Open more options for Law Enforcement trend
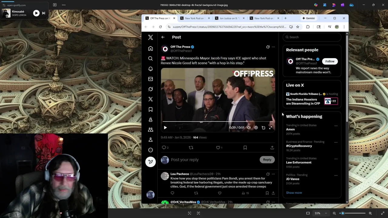The image size is (388, 218). [336, 159]
